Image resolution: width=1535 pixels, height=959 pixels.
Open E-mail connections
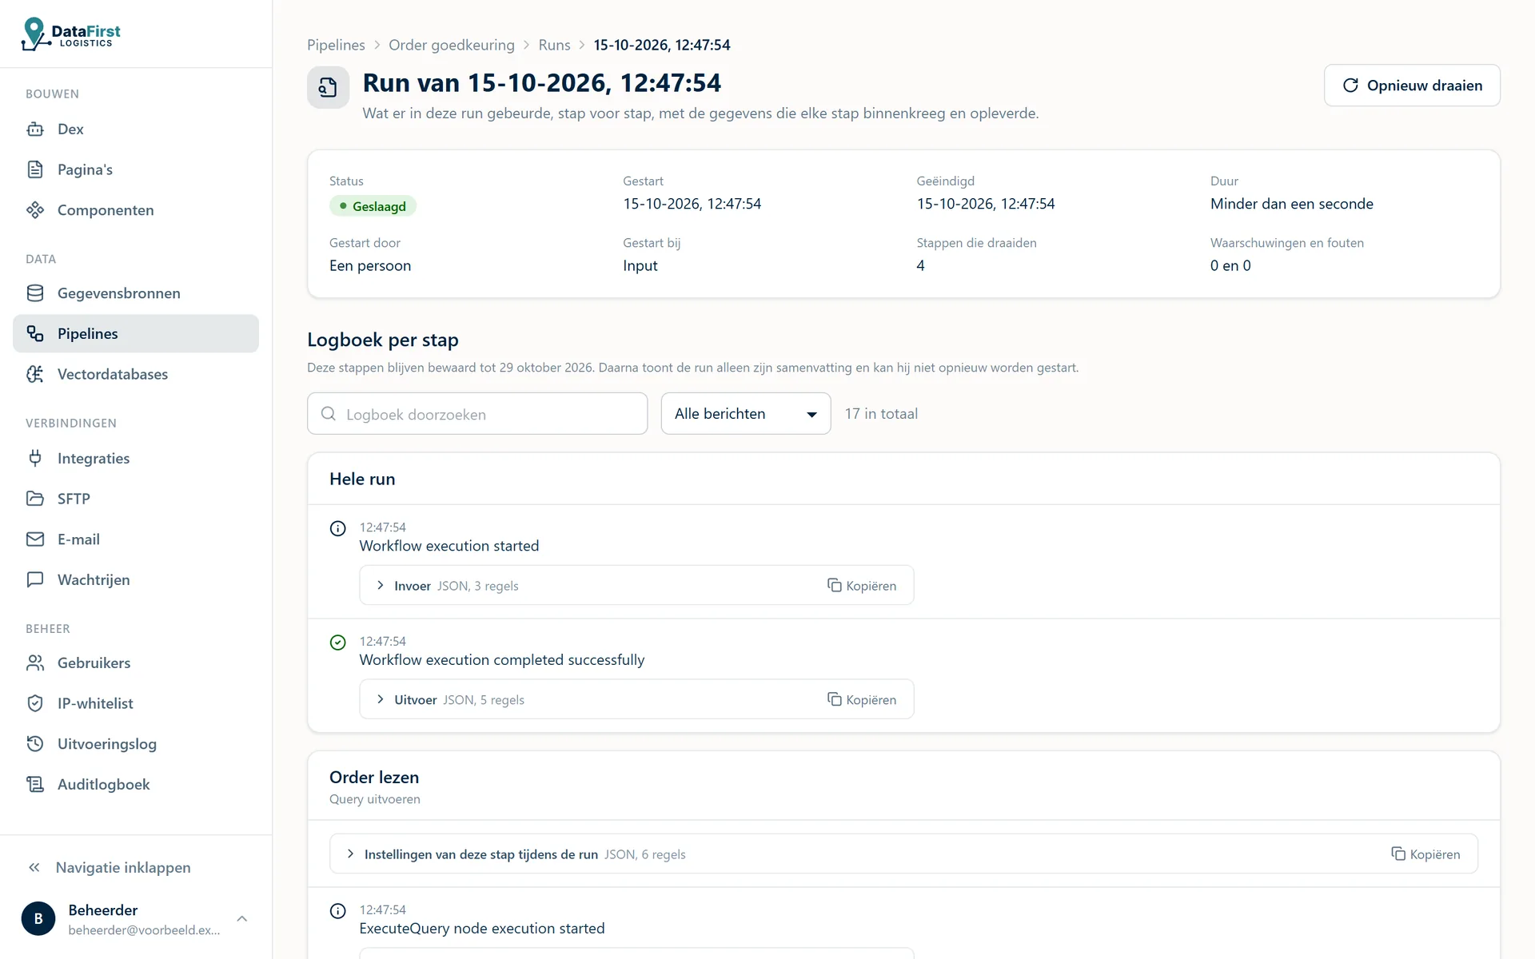(x=136, y=539)
